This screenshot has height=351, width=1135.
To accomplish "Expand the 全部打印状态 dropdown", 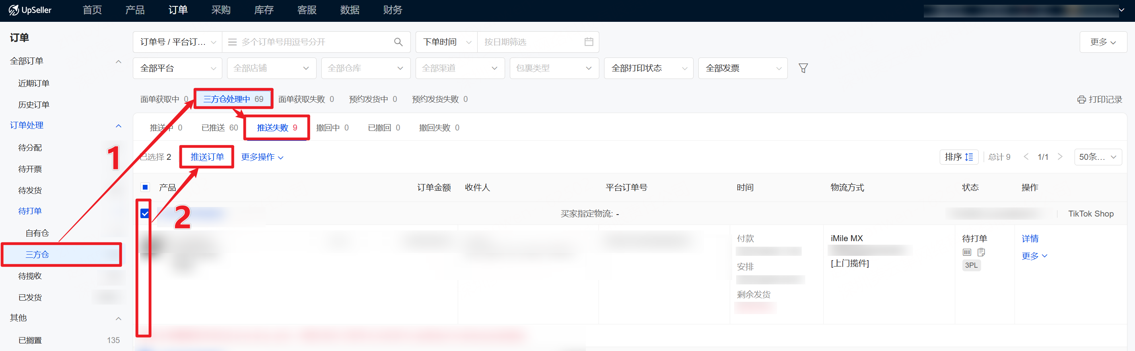I will pyautogui.click(x=648, y=69).
